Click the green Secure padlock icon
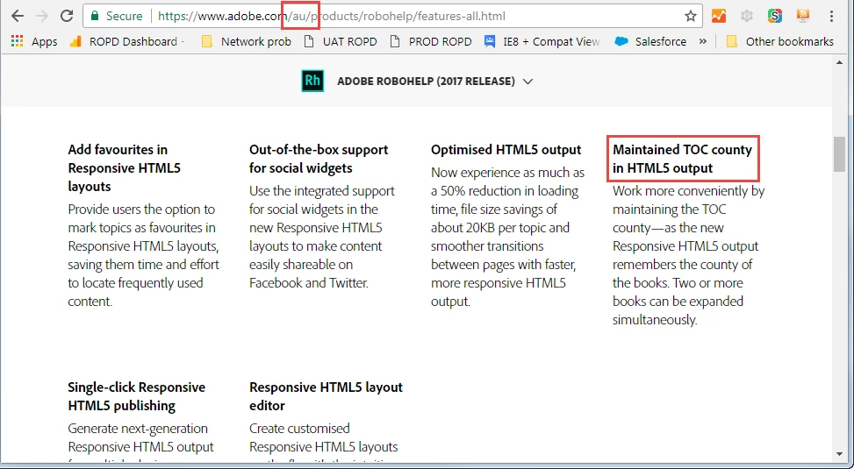The width and height of the screenshot is (854, 469). pyautogui.click(x=95, y=16)
